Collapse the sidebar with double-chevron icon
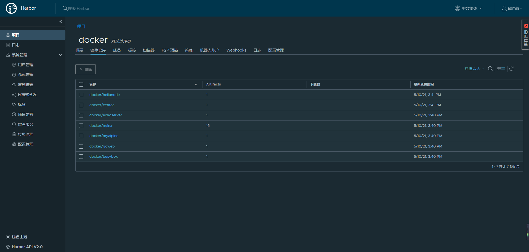This screenshot has width=529, height=252. point(60,22)
